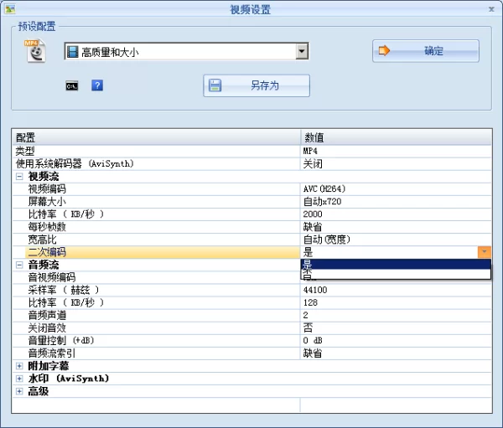Click the blue help question mark icon

coord(97,85)
